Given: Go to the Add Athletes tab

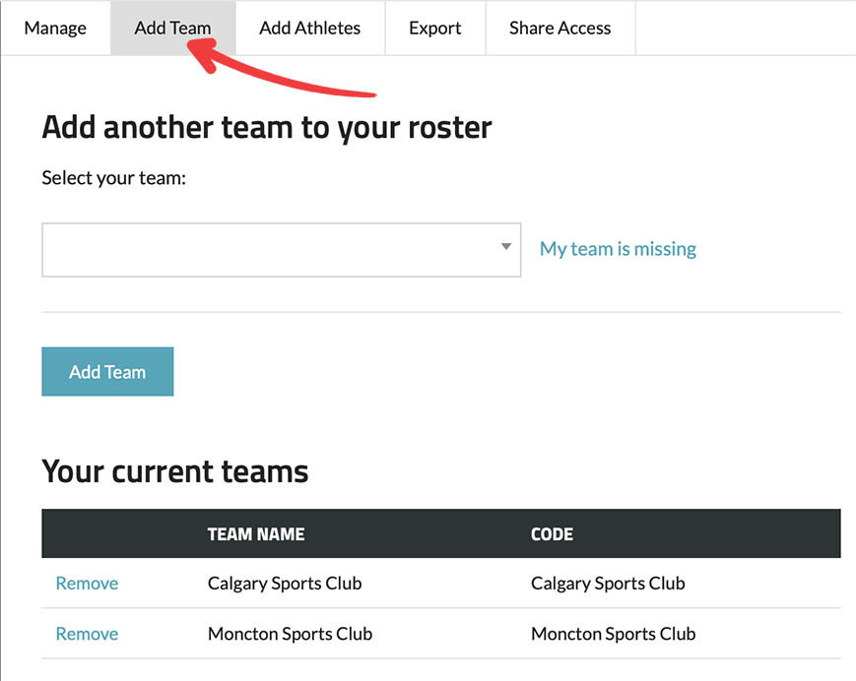Looking at the screenshot, I should coord(309,28).
